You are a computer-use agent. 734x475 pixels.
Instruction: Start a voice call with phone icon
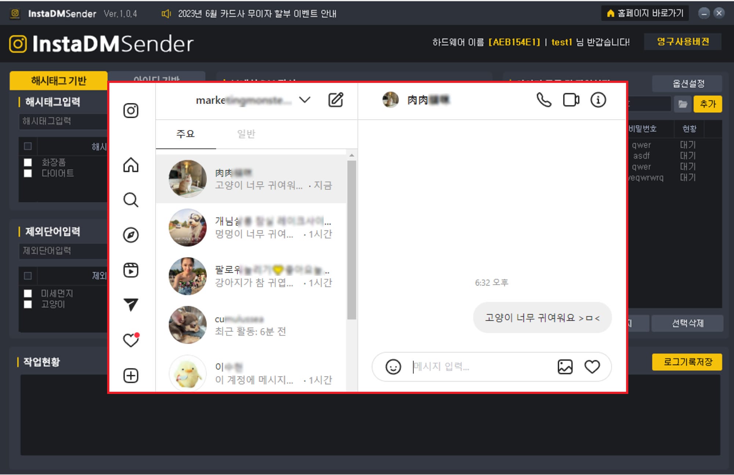coord(544,100)
